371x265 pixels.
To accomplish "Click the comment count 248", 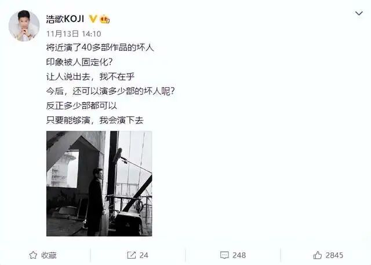I will coord(239,255).
